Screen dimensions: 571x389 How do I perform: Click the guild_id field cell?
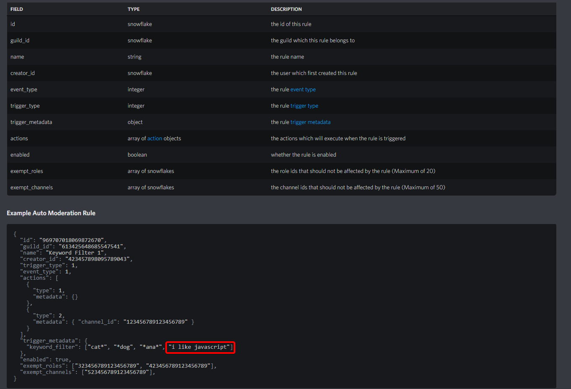pos(20,41)
